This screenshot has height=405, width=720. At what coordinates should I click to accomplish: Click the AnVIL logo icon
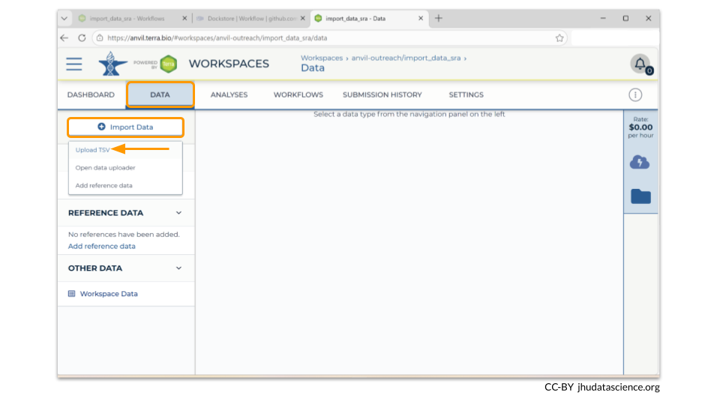pyautogui.click(x=112, y=63)
